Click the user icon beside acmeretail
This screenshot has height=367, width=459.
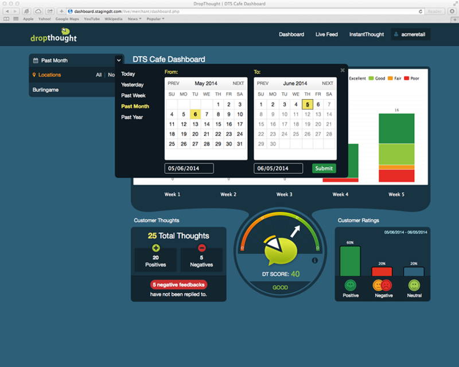(x=396, y=34)
